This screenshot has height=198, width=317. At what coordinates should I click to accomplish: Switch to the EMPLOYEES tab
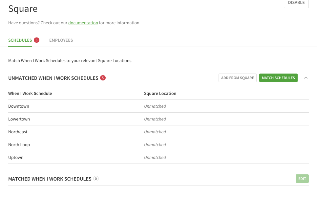(61, 40)
